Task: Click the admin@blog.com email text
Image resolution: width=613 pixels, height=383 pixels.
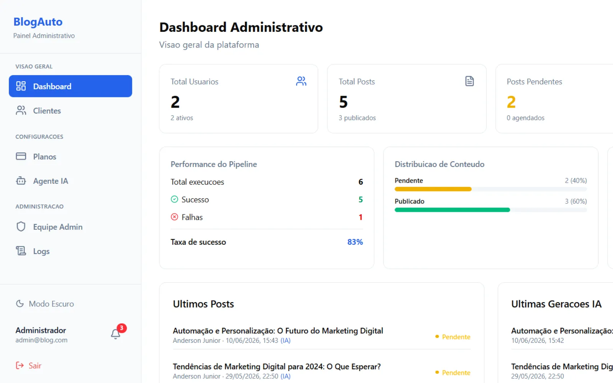Action: pyautogui.click(x=41, y=340)
